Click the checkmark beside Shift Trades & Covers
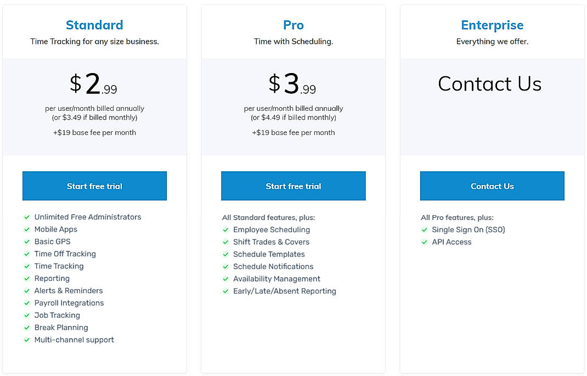Screen dimensions: 587x376 point(225,242)
